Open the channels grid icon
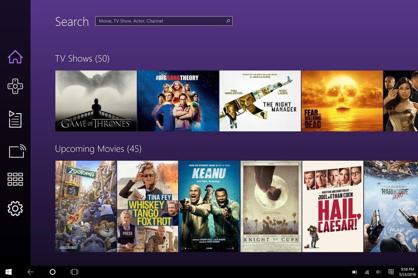Screen dimensions: 418x278 15,178
